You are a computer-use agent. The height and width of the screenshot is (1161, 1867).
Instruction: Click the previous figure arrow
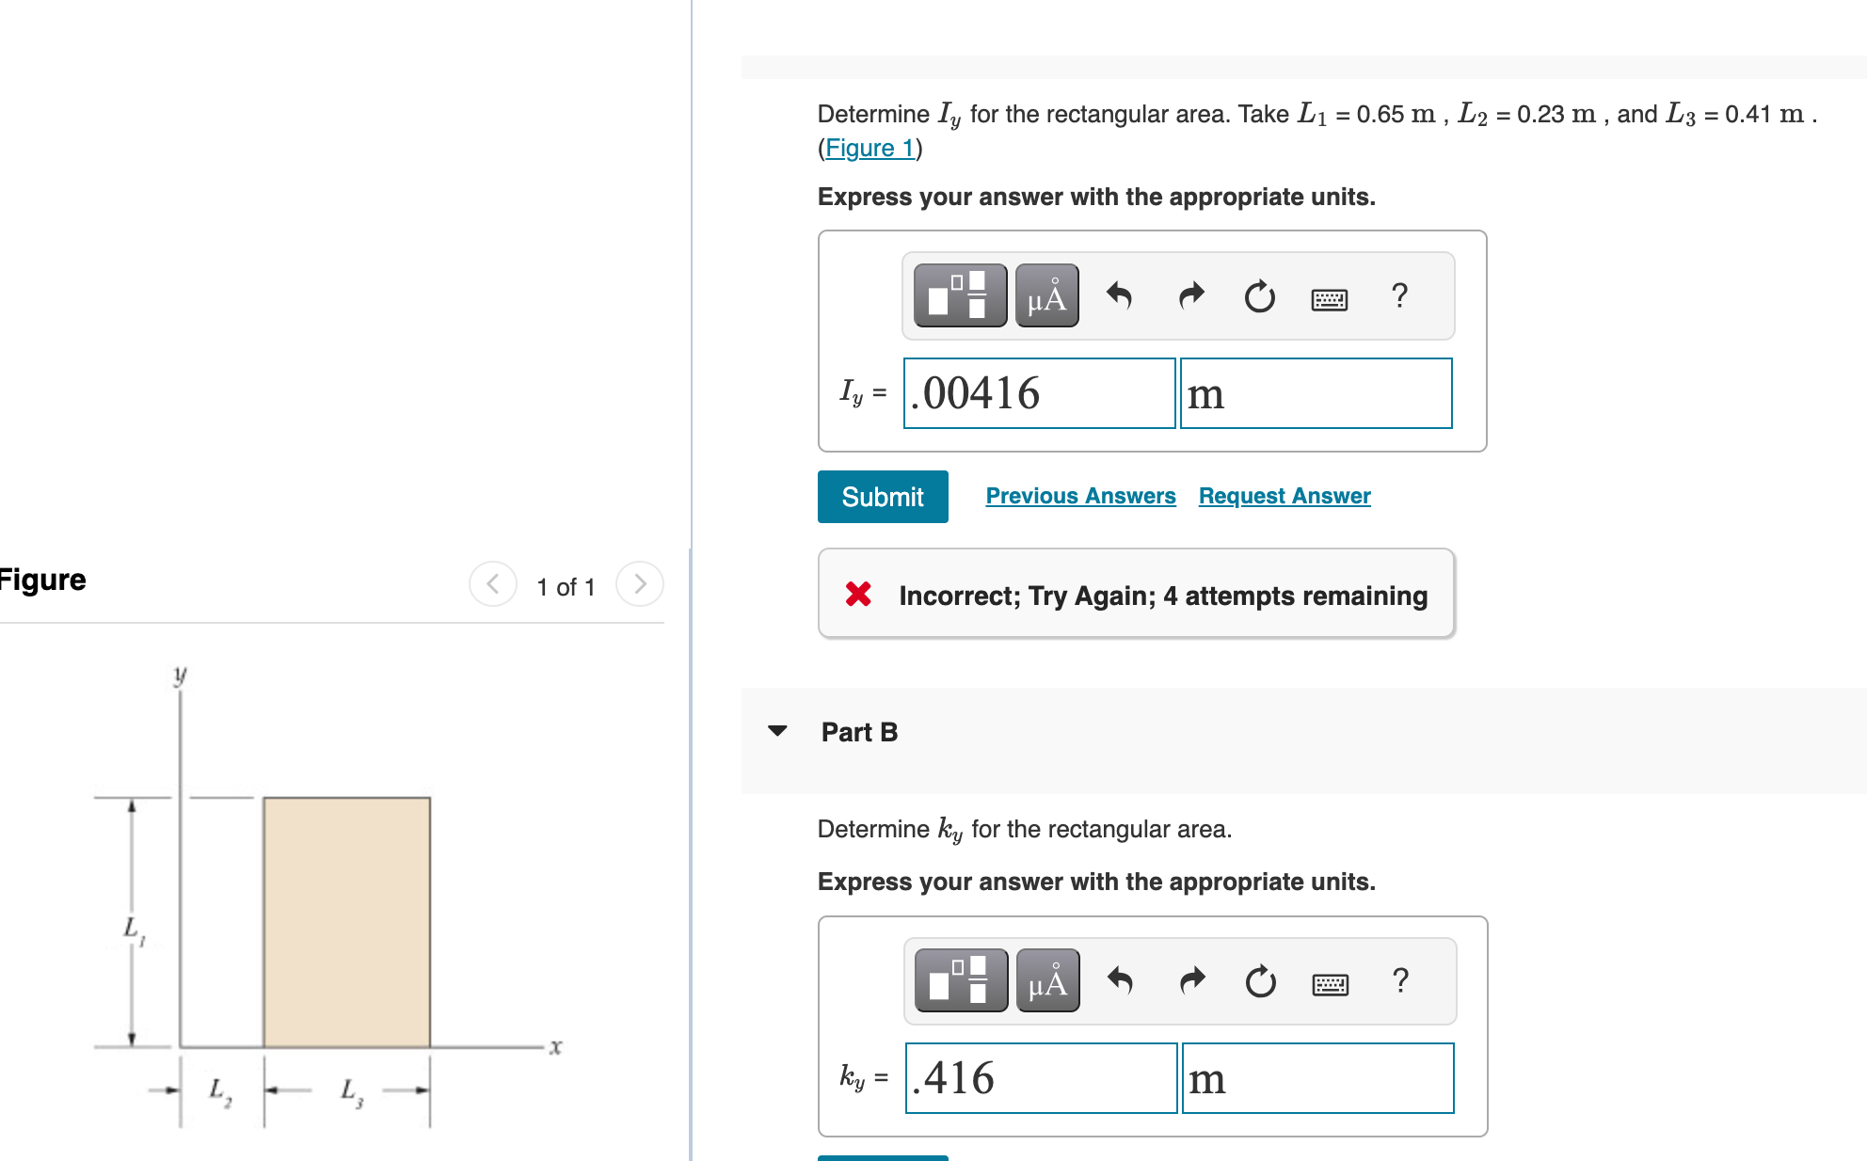click(492, 584)
